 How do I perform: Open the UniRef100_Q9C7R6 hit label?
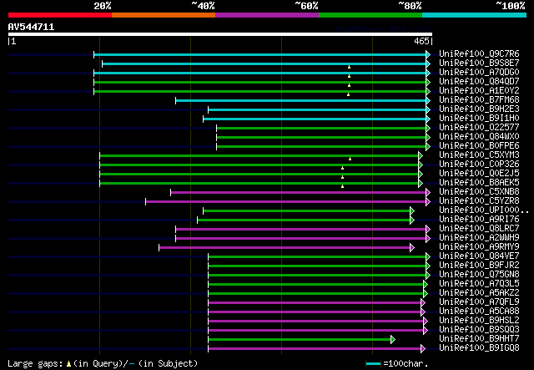479,54
